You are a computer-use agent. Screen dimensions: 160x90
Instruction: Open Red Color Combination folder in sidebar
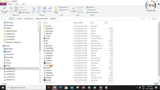point(13,42)
